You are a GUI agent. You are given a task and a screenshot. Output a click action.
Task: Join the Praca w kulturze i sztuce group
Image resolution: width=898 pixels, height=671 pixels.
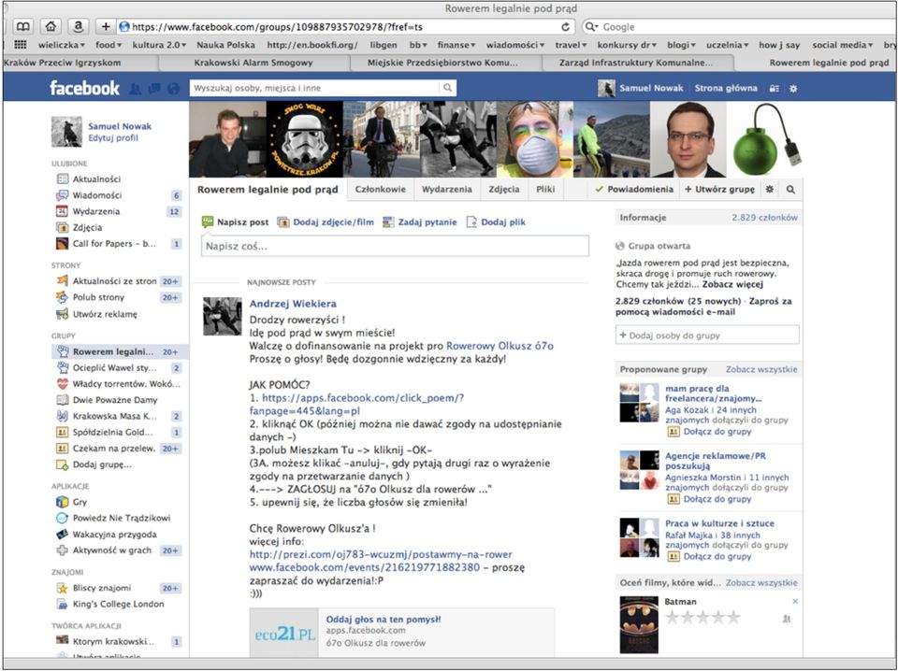(x=717, y=556)
